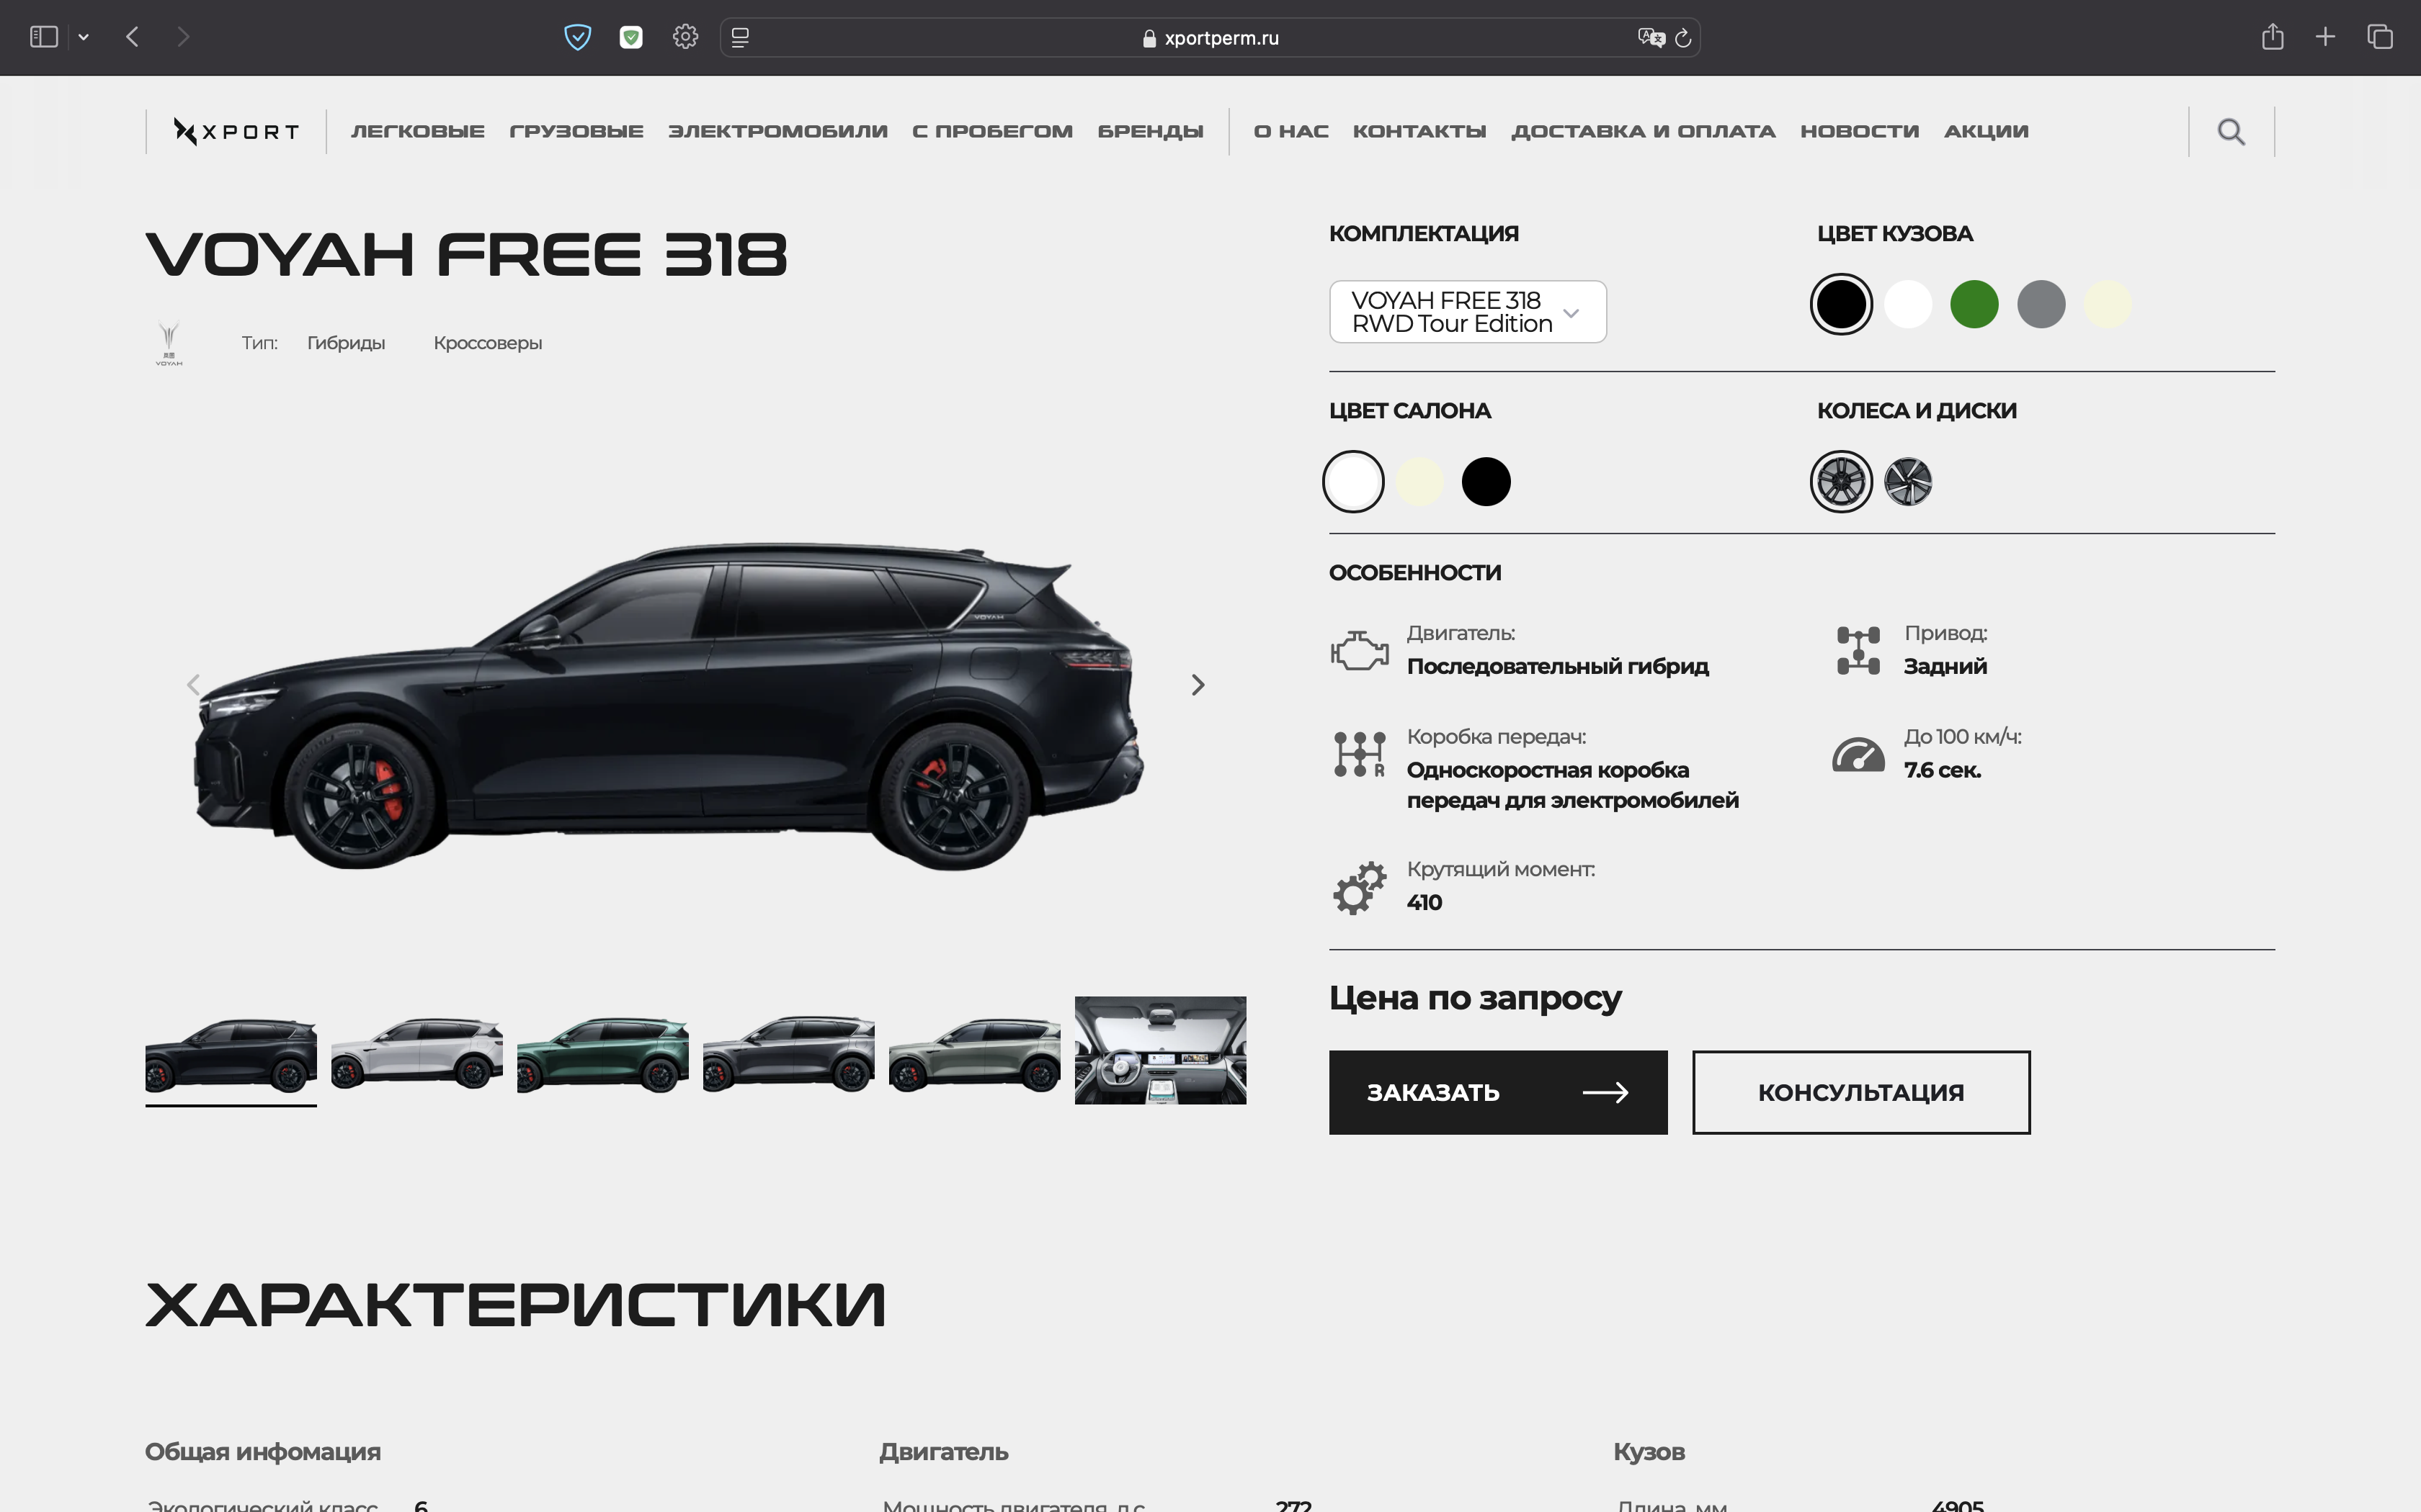Expand the VOYAH FREE 318 RWD Tour Edition dropdown
The height and width of the screenshot is (1512, 2421).
click(1468, 312)
